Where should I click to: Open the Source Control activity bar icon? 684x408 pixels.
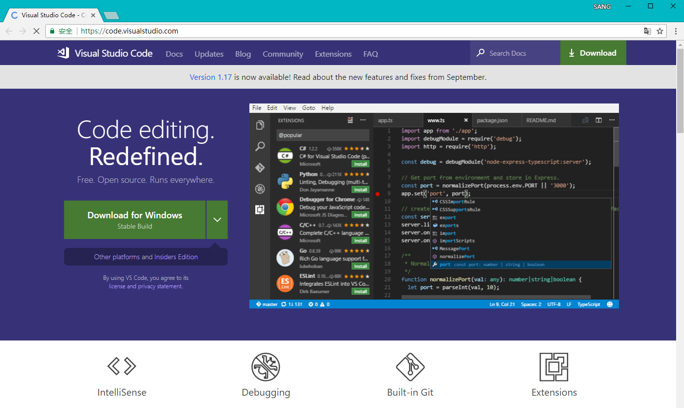tap(260, 168)
